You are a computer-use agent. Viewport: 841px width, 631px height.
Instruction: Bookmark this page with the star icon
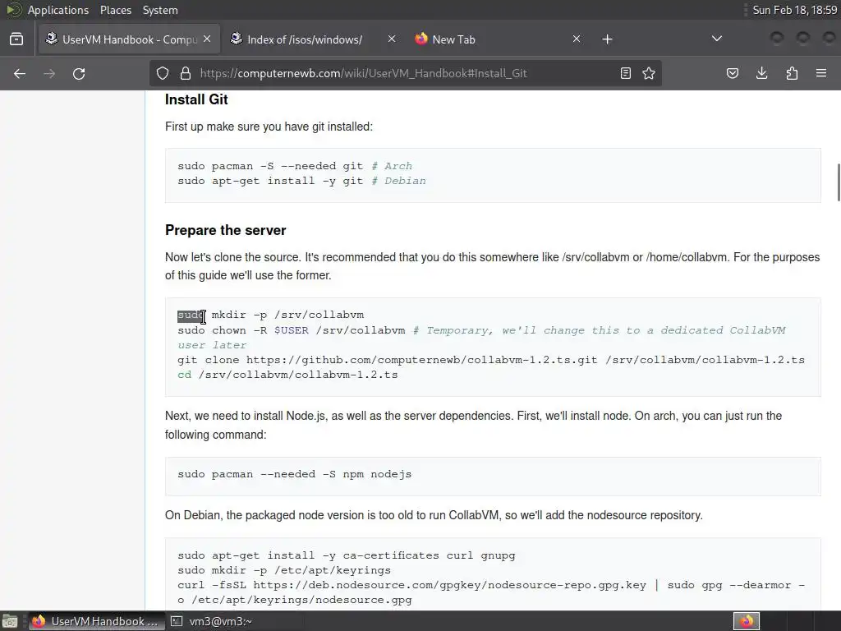649,73
